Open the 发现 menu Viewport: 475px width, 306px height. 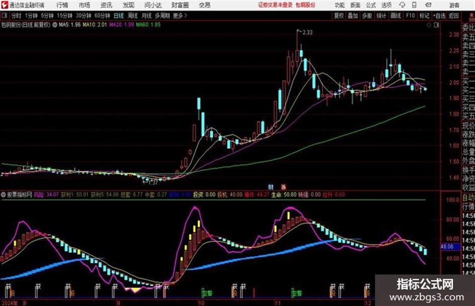point(129,5)
